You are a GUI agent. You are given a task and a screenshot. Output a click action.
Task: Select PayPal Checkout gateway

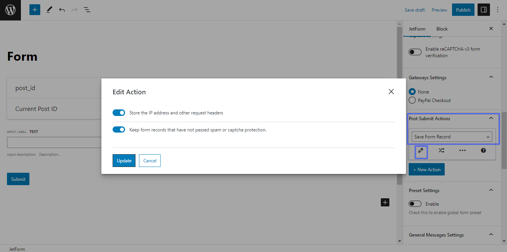tap(412, 100)
